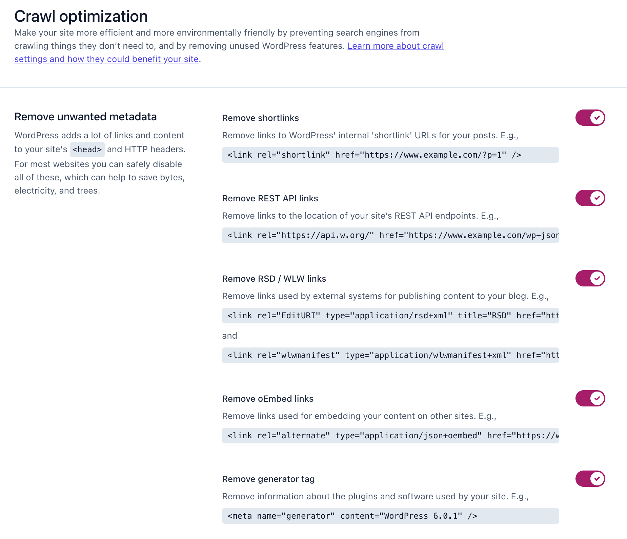Select the json+oembed code example box

pyautogui.click(x=390, y=435)
